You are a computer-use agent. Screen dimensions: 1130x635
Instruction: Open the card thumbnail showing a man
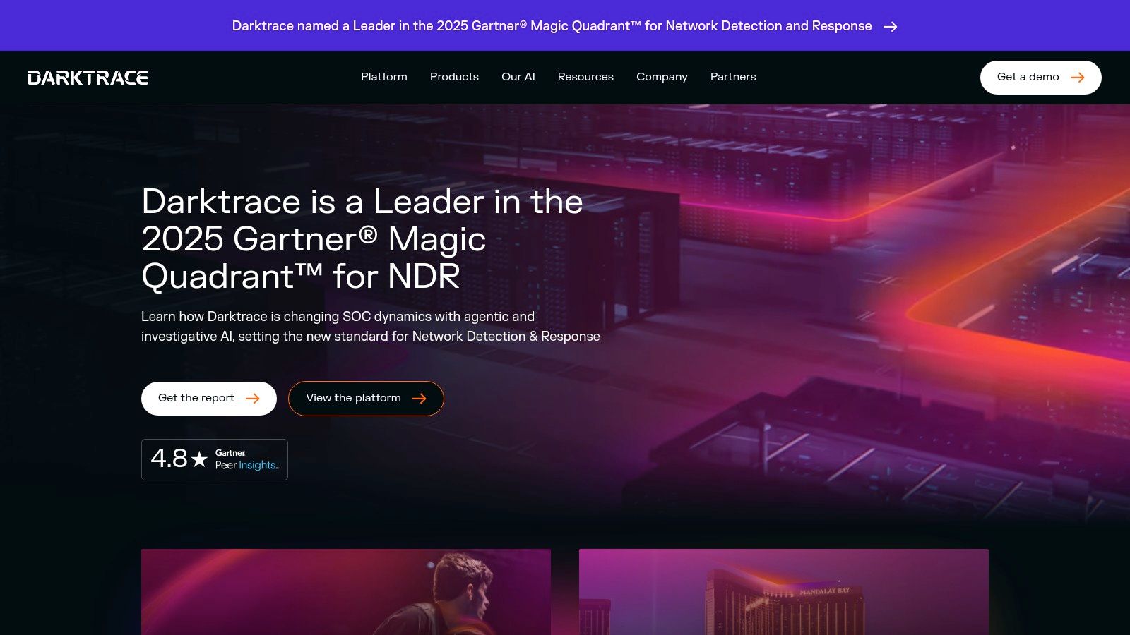[x=346, y=591]
